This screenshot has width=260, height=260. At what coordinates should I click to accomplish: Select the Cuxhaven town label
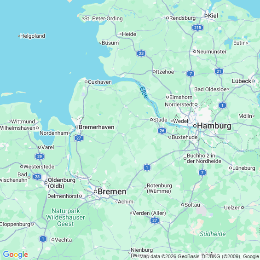100,82
